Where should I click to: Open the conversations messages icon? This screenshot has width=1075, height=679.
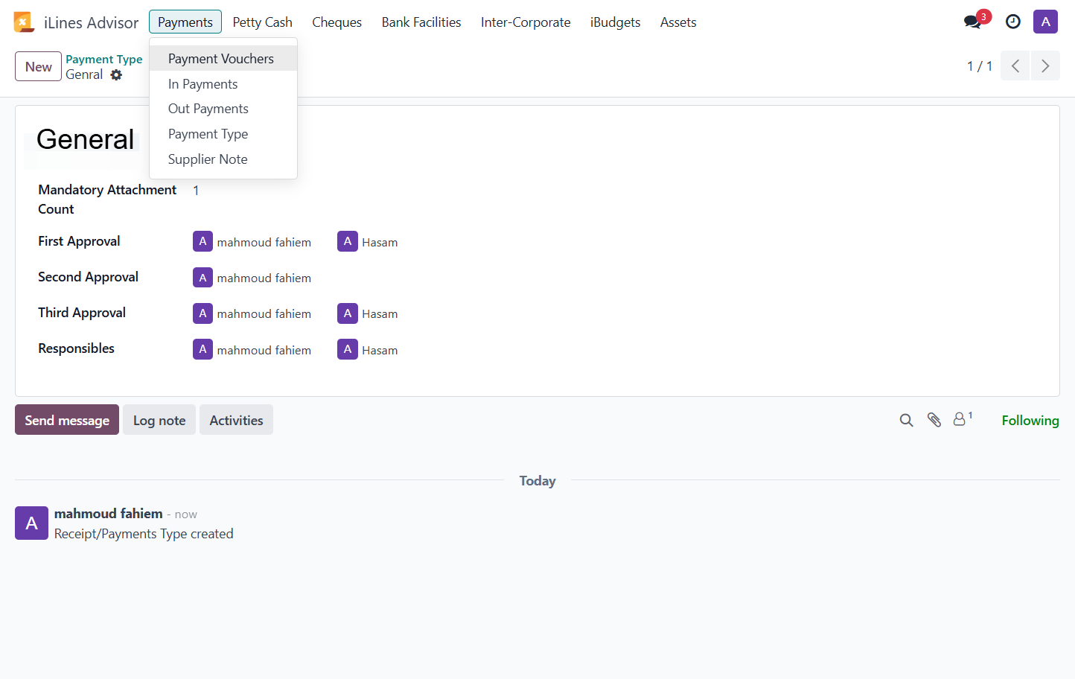972,22
